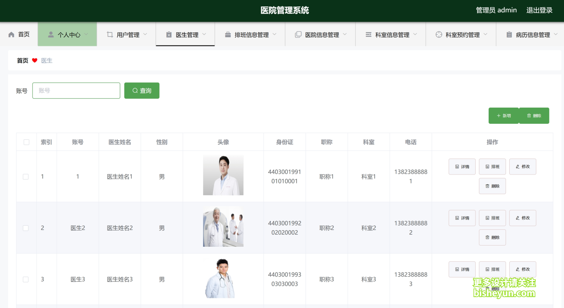This screenshot has width=564, height=308.
Task: Click the briefcase icon in 排班信息管理
Action: [x=228, y=35]
